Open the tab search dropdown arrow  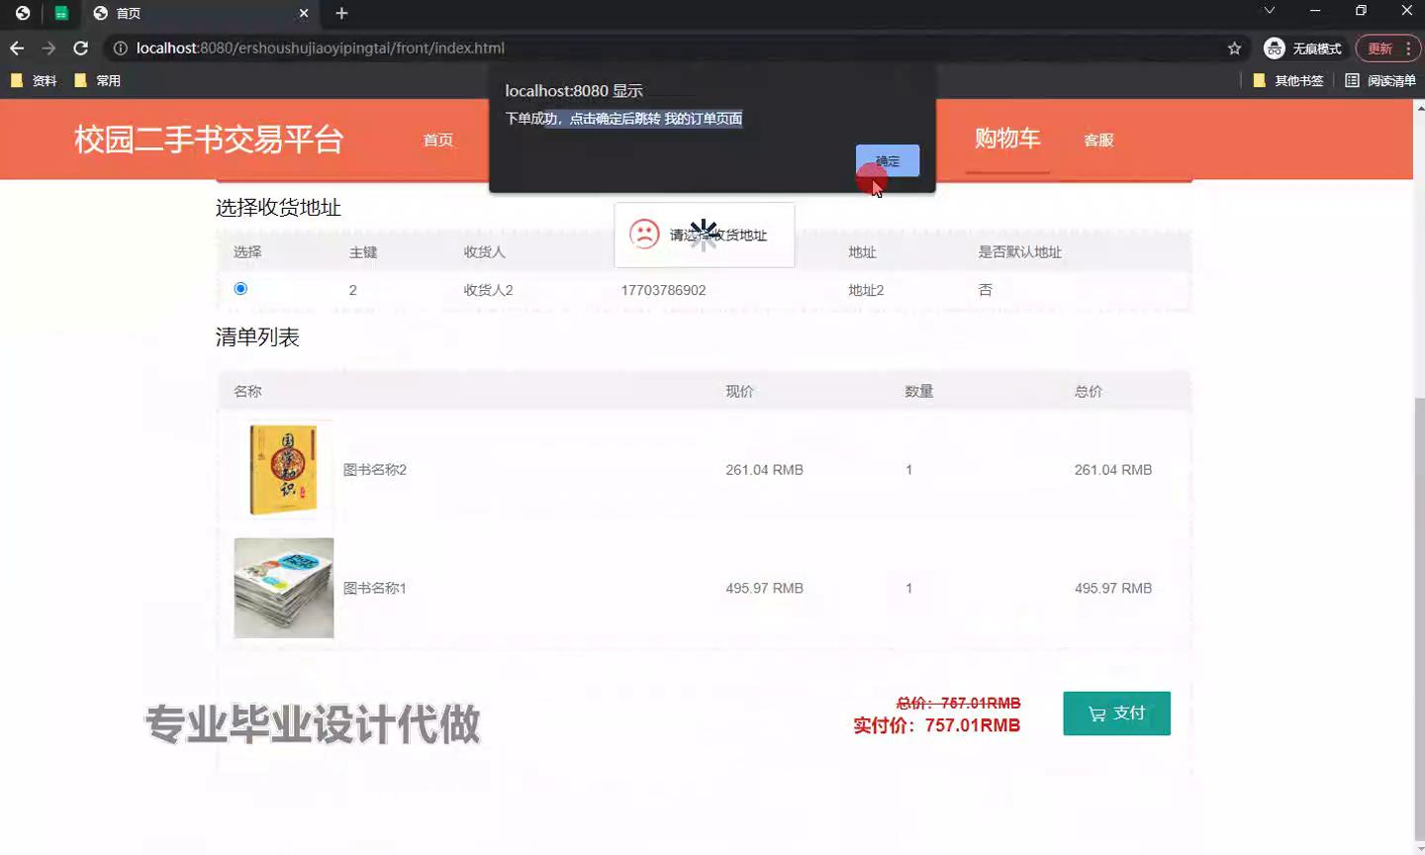[1268, 13]
